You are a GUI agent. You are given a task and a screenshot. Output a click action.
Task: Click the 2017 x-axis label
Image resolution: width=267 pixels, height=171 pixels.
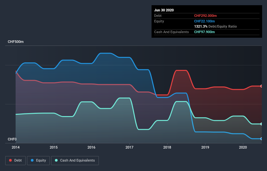[x=129, y=147]
